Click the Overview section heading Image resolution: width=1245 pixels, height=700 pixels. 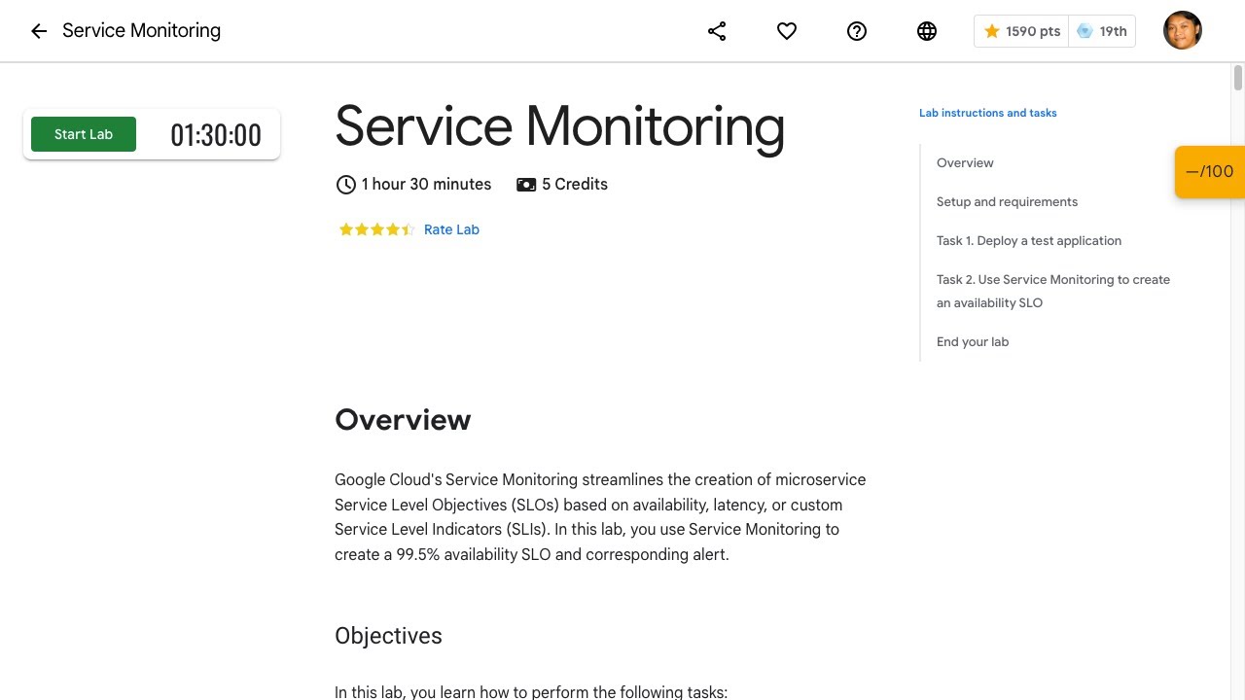(403, 420)
